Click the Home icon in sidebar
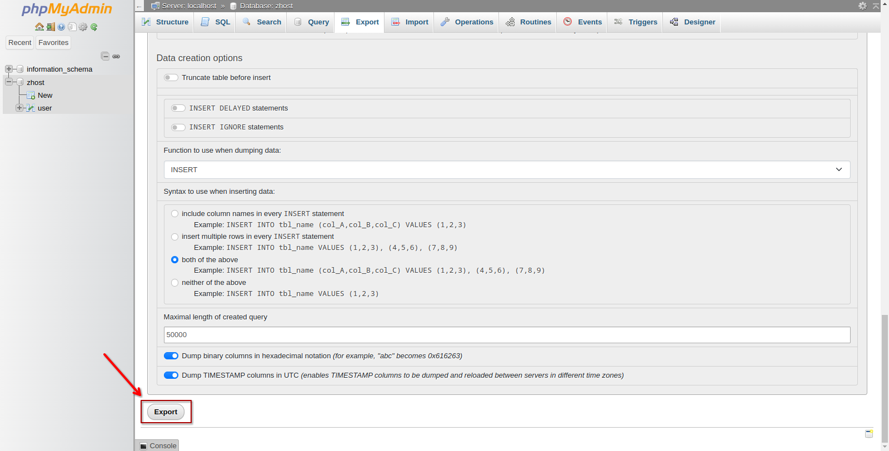 [x=39, y=27]
